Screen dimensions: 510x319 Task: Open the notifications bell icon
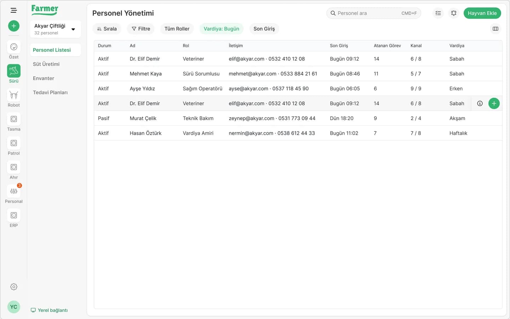point(454,13)
